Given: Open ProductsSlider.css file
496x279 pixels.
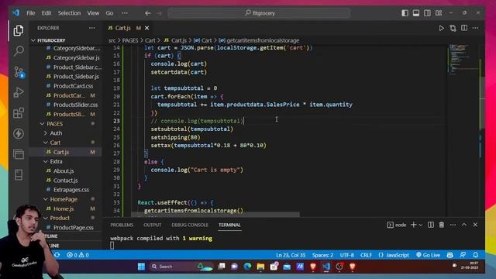Looking at the screenshot, I should point(75,105).
